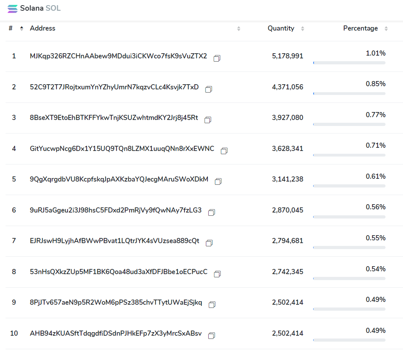
Task: Open address MJKqp326RZCHnAAbew9MDdui3iCKWco7fsK9sVuZTX2
Action: click(x=118, y=56)
